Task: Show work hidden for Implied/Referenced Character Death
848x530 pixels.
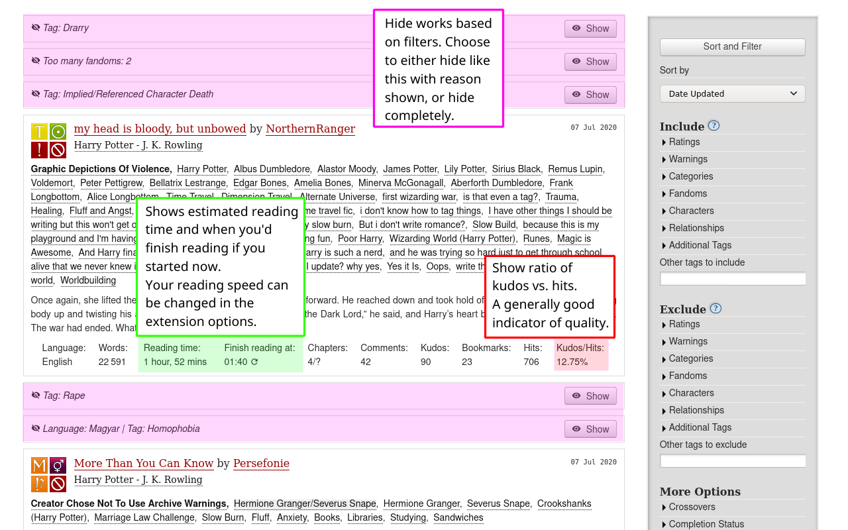Action: click(590, 95)
